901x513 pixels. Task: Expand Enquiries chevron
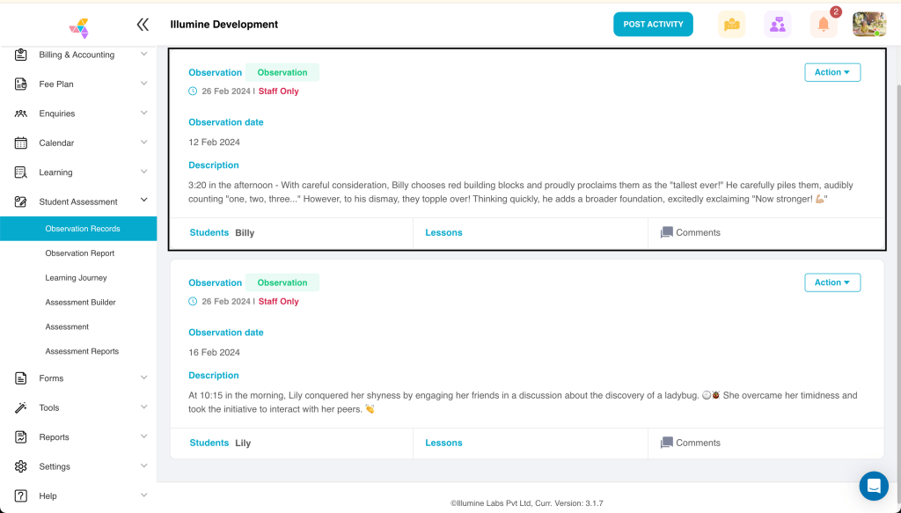tap(143, 113)
